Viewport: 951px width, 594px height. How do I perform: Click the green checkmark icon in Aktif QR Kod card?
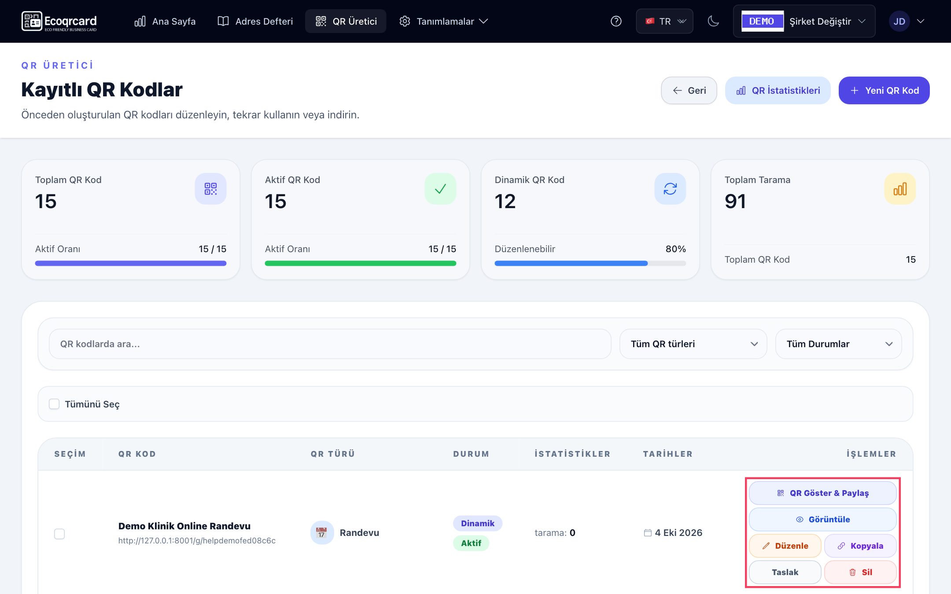(x=440, y=189)
